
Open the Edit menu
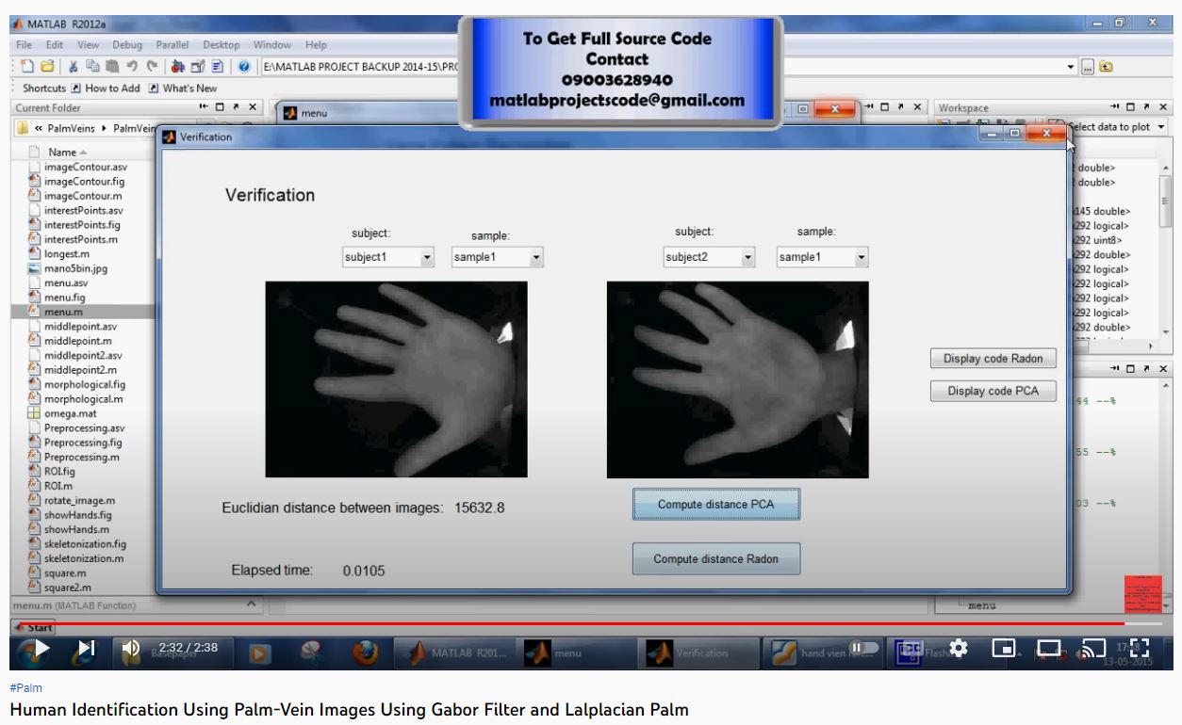click(56, 44)
